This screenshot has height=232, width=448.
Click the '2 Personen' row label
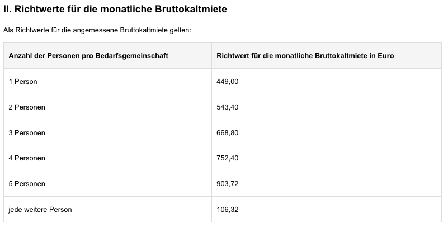point(27,107)
